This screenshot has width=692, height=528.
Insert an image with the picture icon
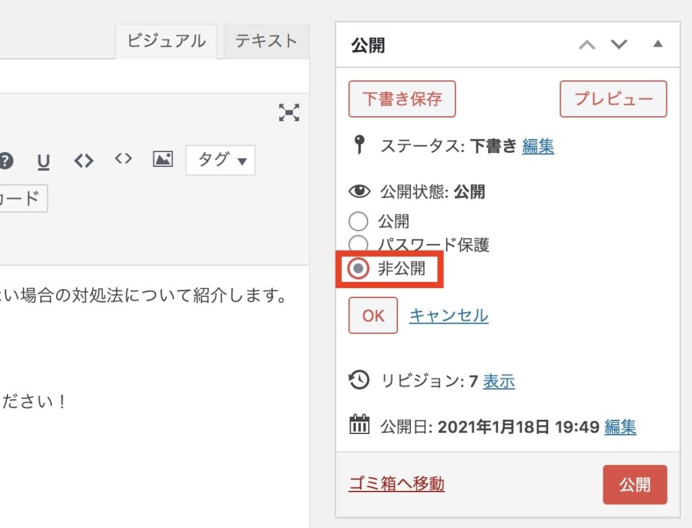163,159
